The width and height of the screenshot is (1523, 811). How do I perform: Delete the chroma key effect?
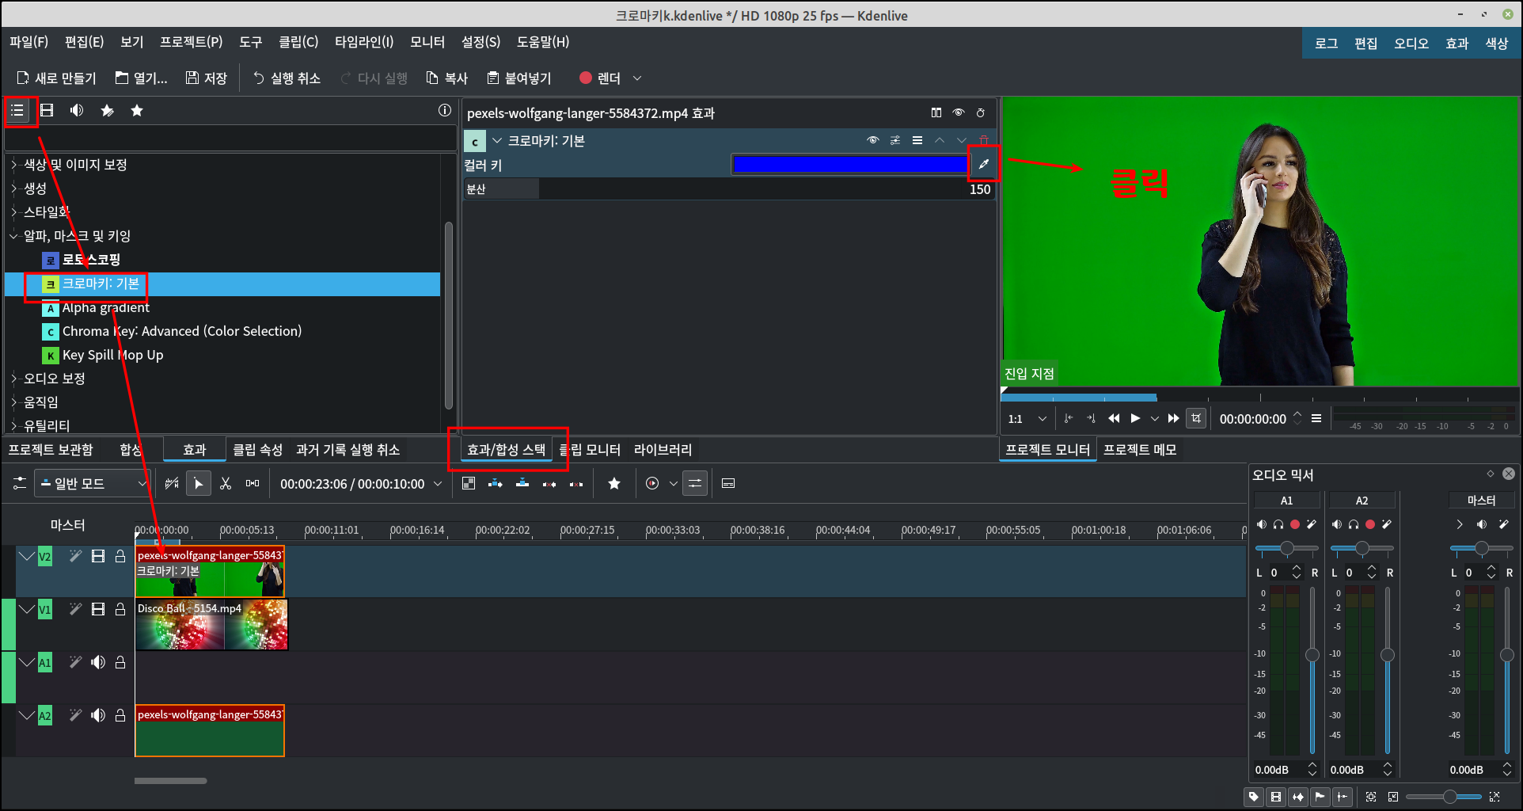pyautogui.click(x=984, y=140)
